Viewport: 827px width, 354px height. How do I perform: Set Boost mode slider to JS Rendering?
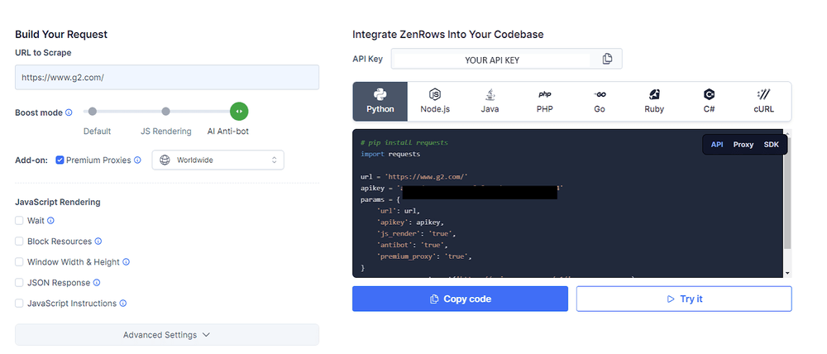(x=165, y=112)
